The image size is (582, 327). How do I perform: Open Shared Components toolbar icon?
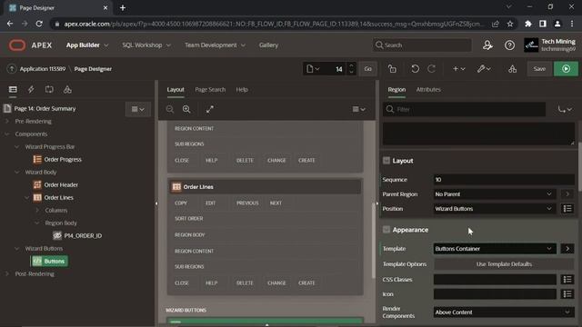tap(512, 69)
